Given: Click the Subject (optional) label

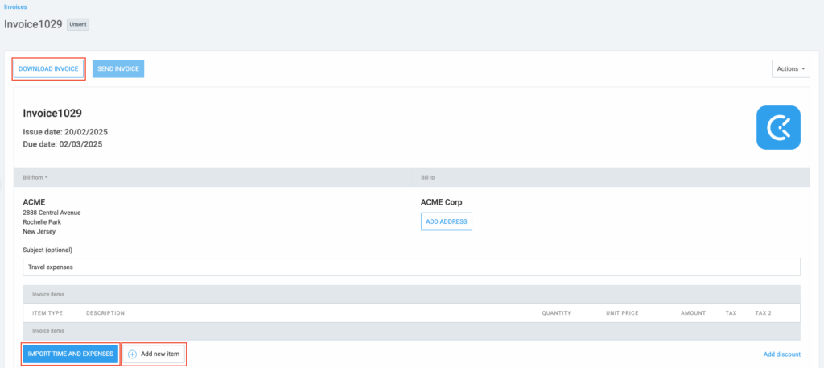Looking at the screenshot, I should pyautogui.click(x=47, y=250).
